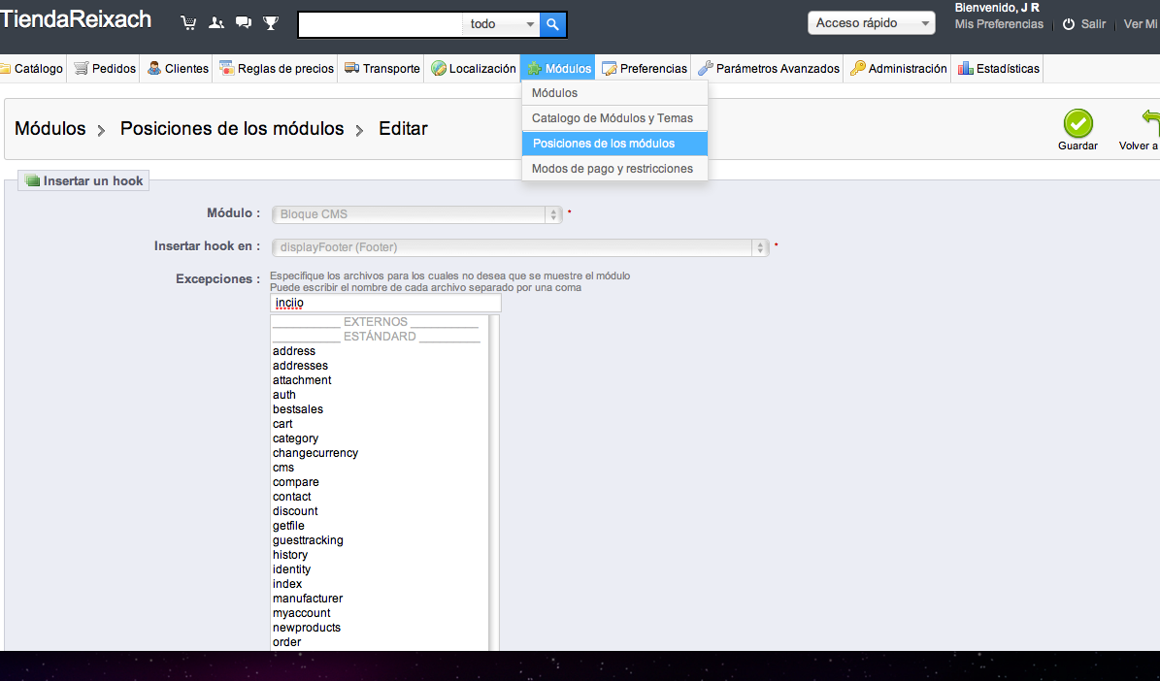Click the header search text field

tap(381, 24)
